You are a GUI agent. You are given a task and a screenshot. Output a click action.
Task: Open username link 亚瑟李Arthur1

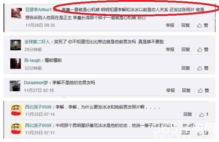click(x=38, y=10)
